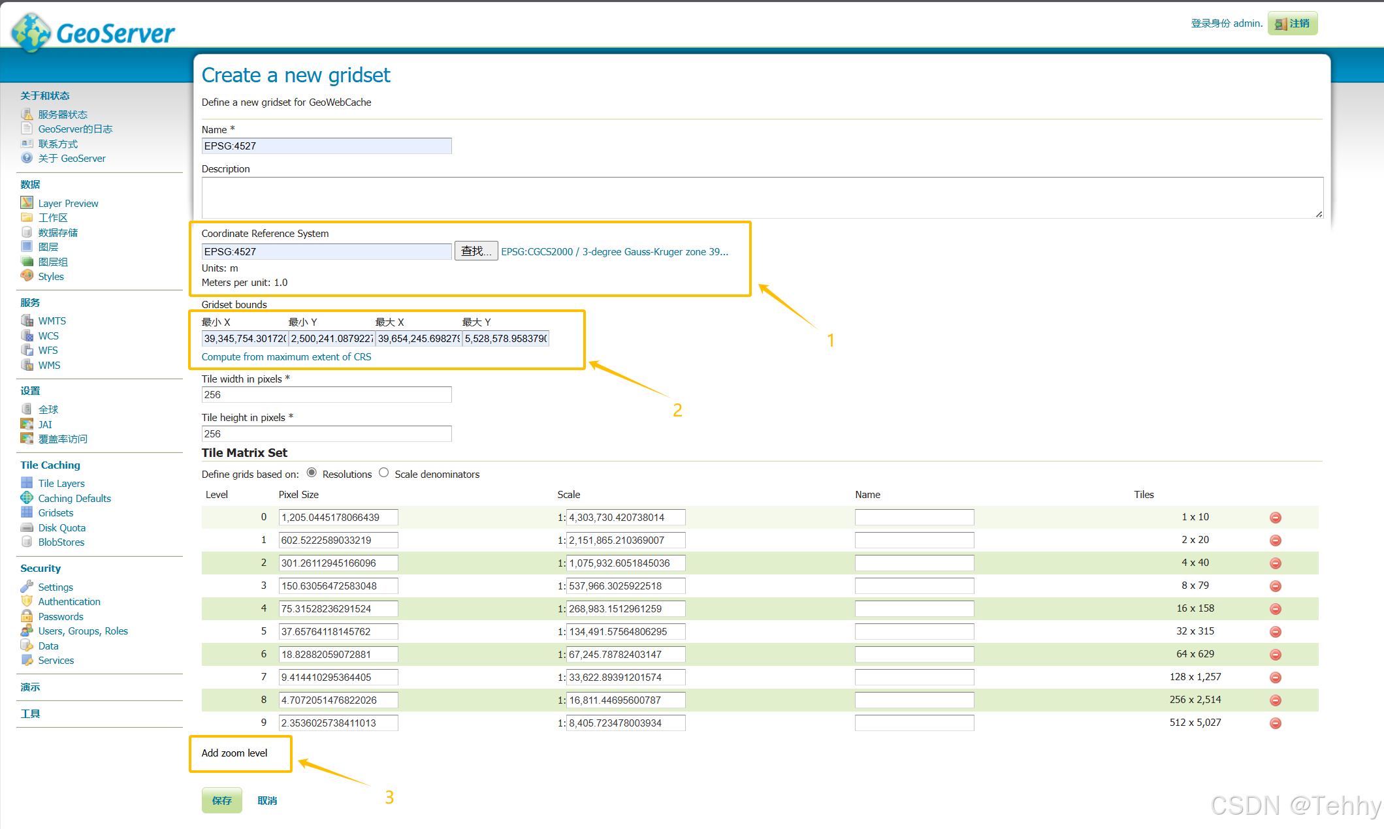This screenshot has width=1384, height=829.
Task: Click the Gridsets icon under Tile Caching
Action: pos(27,512)
